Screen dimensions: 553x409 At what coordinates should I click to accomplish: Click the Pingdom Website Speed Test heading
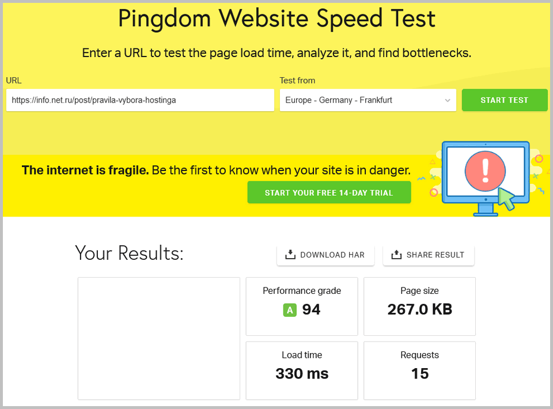click(276, 18)
